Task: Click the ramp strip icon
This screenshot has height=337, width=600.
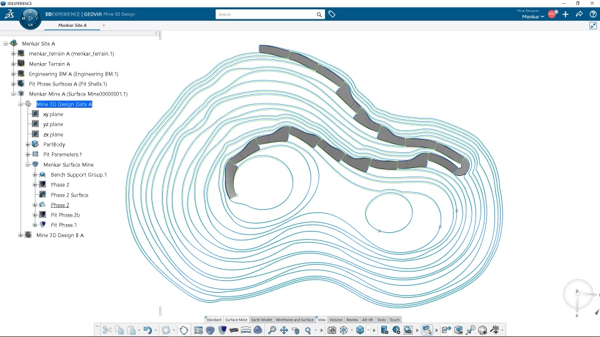Action: pyautogui.click(x=234, y=330)
